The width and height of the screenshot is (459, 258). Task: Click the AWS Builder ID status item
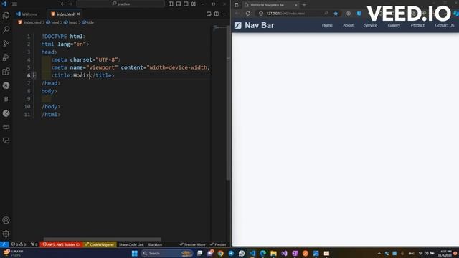click(61, 244)
